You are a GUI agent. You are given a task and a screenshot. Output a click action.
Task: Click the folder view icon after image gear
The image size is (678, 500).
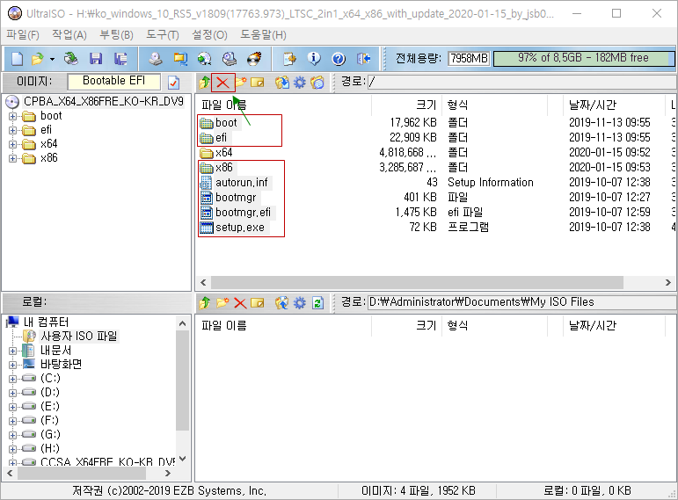pos(317,82)
